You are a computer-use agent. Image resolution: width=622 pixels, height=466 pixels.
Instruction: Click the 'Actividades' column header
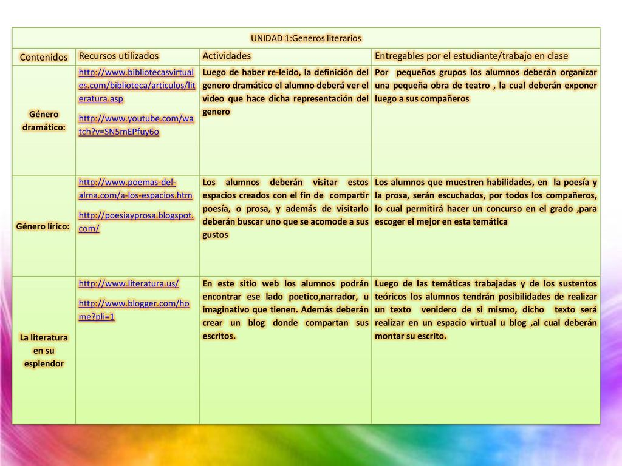[227, 56]
